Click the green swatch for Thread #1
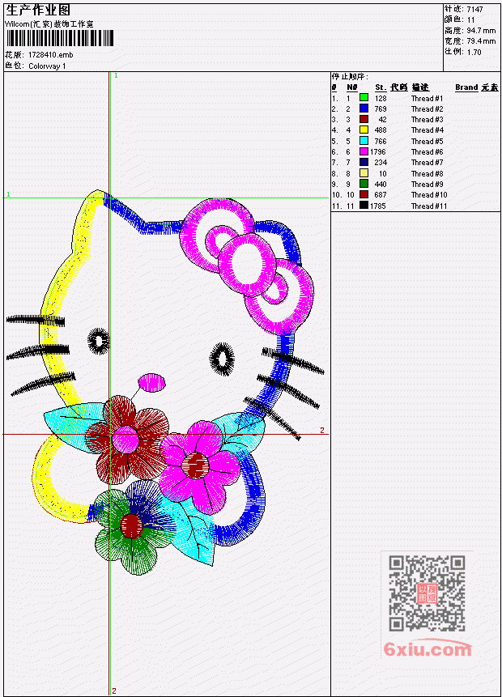The height and width of the screenshot is (697, 502). tap(364, 98)
